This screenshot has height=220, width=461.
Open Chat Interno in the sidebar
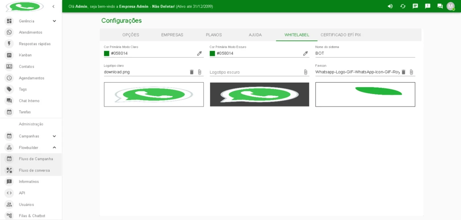click(31, 101)
